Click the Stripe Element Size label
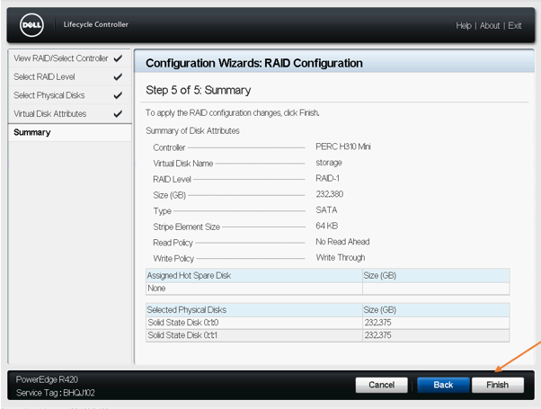Image resolution: width=541 pixels, height=409 pixels. pyautogui.click(x=186, y=227)
